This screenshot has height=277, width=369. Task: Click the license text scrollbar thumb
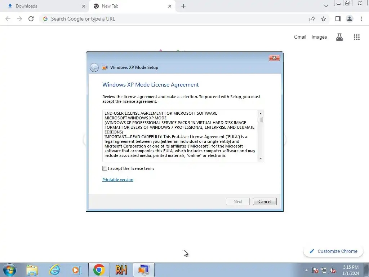(x=261, y=120)
